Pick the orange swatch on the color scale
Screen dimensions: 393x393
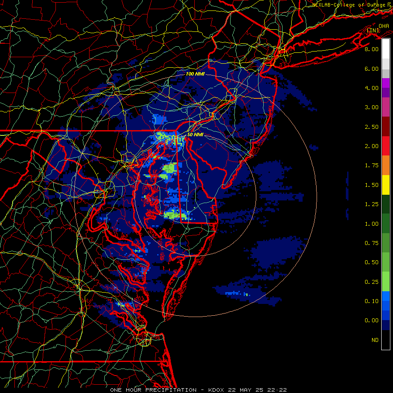386,165
